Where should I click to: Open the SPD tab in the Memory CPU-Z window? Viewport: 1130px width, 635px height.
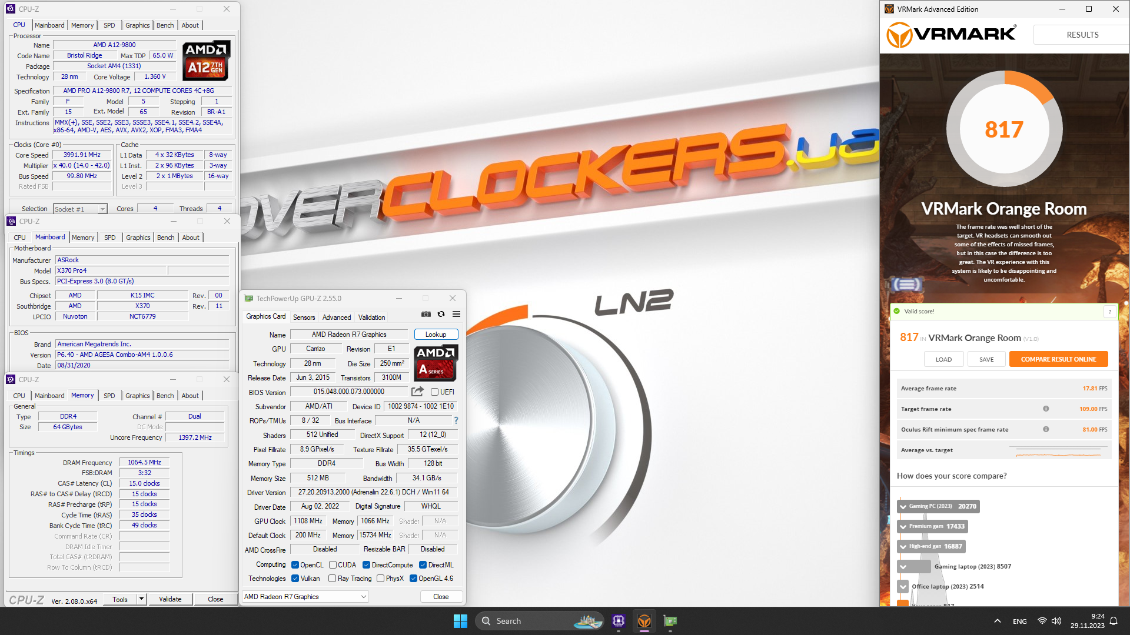pyautogui.click(x=109, y=396)
